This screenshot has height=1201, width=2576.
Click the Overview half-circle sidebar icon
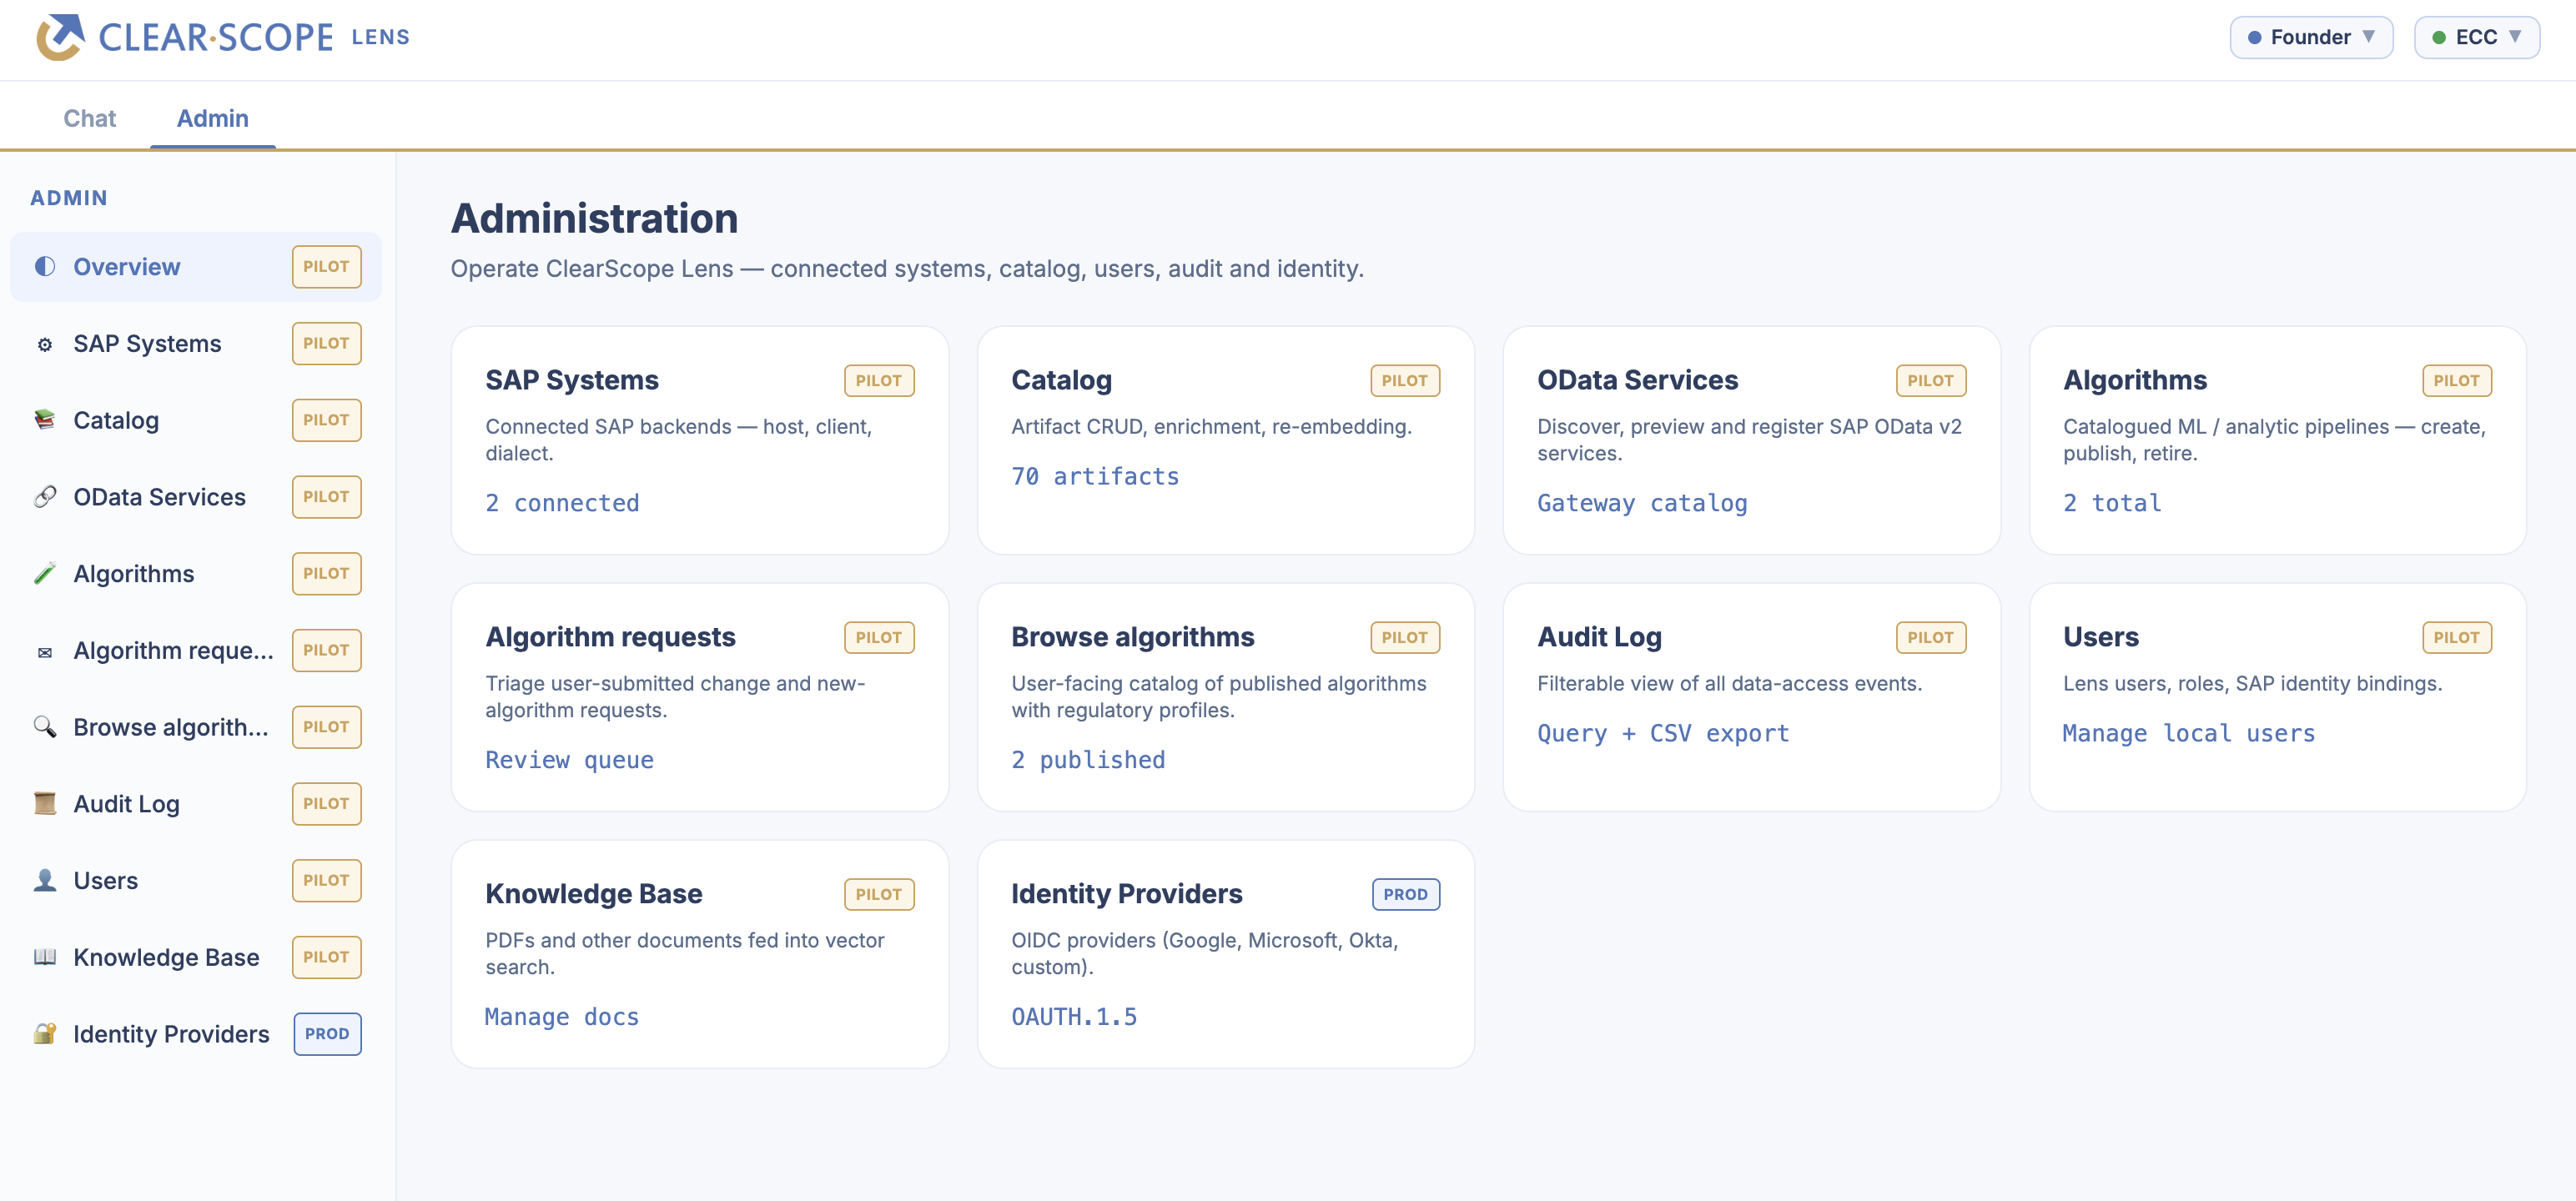coord(45,267)
